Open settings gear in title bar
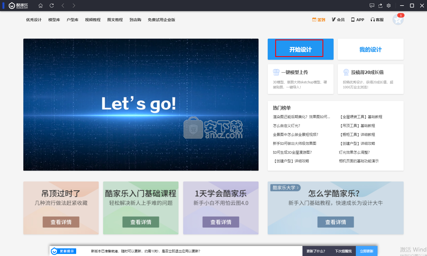 pyautogui.click(x=389, y=6)
